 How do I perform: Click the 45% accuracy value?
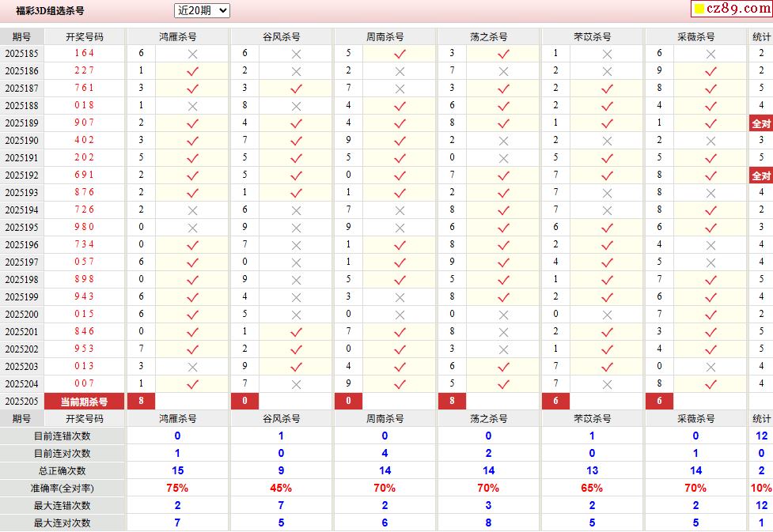tap(281, 489)
